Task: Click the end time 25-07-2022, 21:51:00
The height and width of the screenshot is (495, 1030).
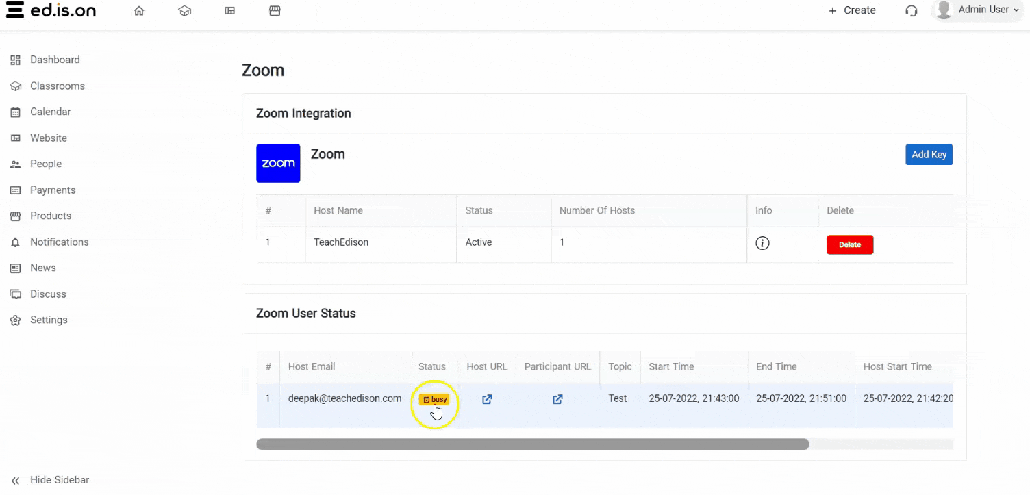Action: pyautogui.click(x=801, y=398)
